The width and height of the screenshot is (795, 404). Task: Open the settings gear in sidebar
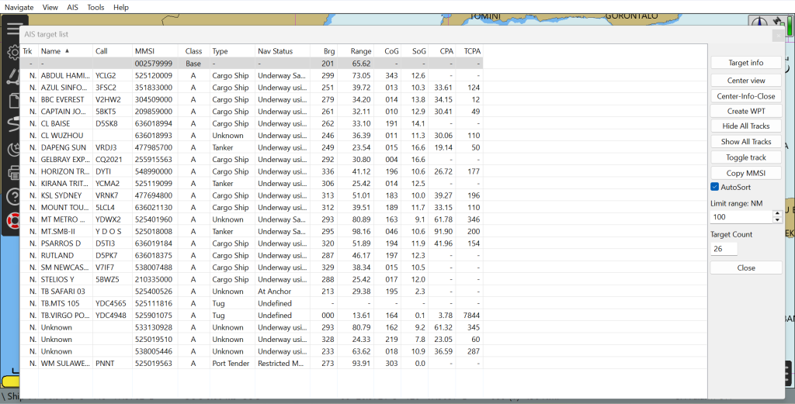(x=13, y=53)
